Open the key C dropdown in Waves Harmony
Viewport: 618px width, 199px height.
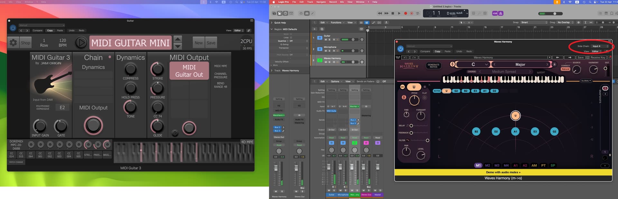coord(473,64)
